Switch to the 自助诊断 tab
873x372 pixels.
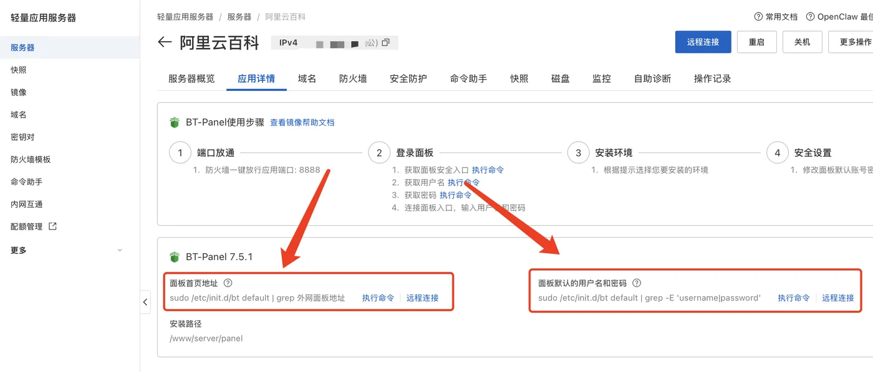pos(652,79)
